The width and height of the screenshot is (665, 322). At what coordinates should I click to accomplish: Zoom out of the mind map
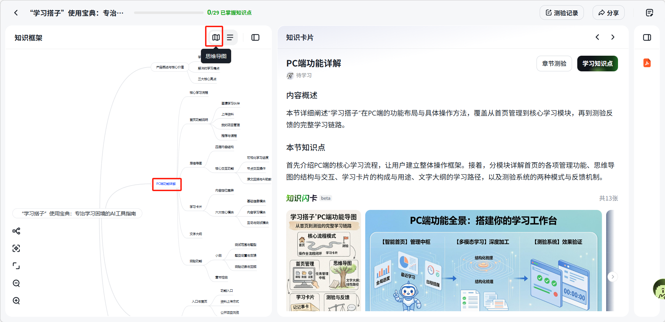(16, 283)
